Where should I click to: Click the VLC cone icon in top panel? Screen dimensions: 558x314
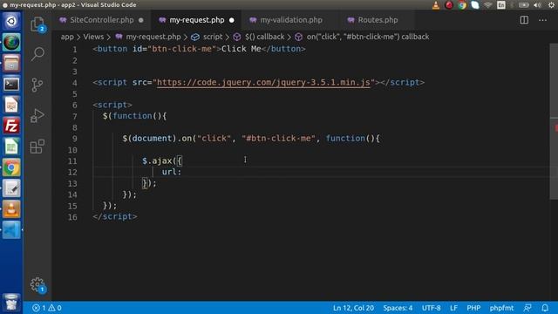[x=436, y=5]
